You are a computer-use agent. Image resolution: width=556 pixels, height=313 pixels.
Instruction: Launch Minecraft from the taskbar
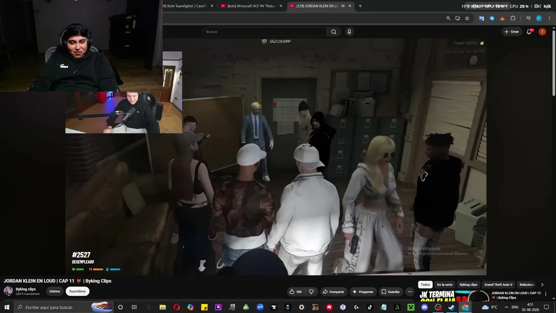click(410, 307)
